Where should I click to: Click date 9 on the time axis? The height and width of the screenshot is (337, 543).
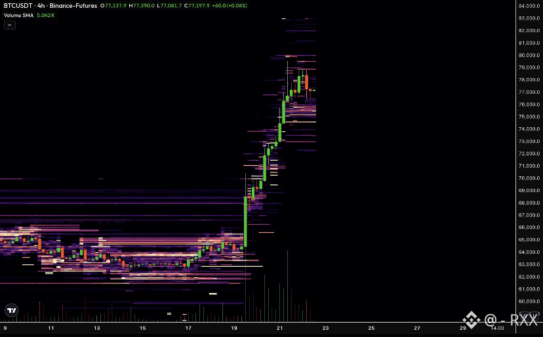point(5,328)
